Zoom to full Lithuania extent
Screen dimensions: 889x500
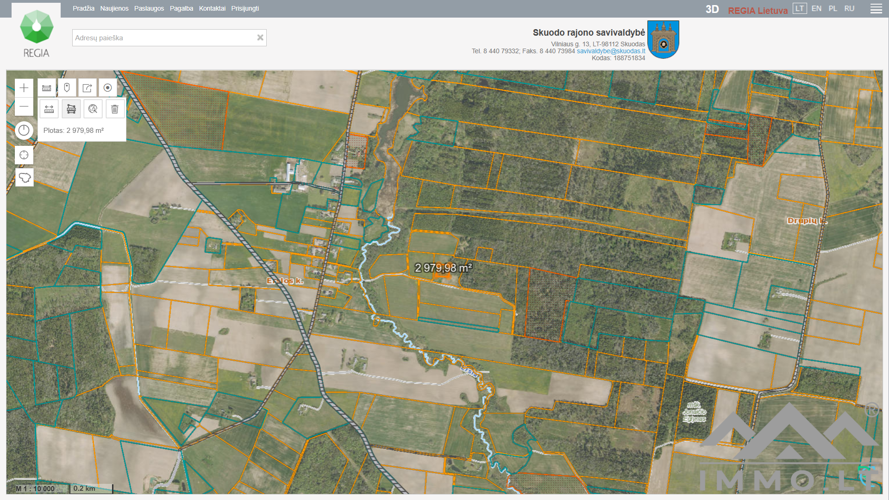[24, 177]
